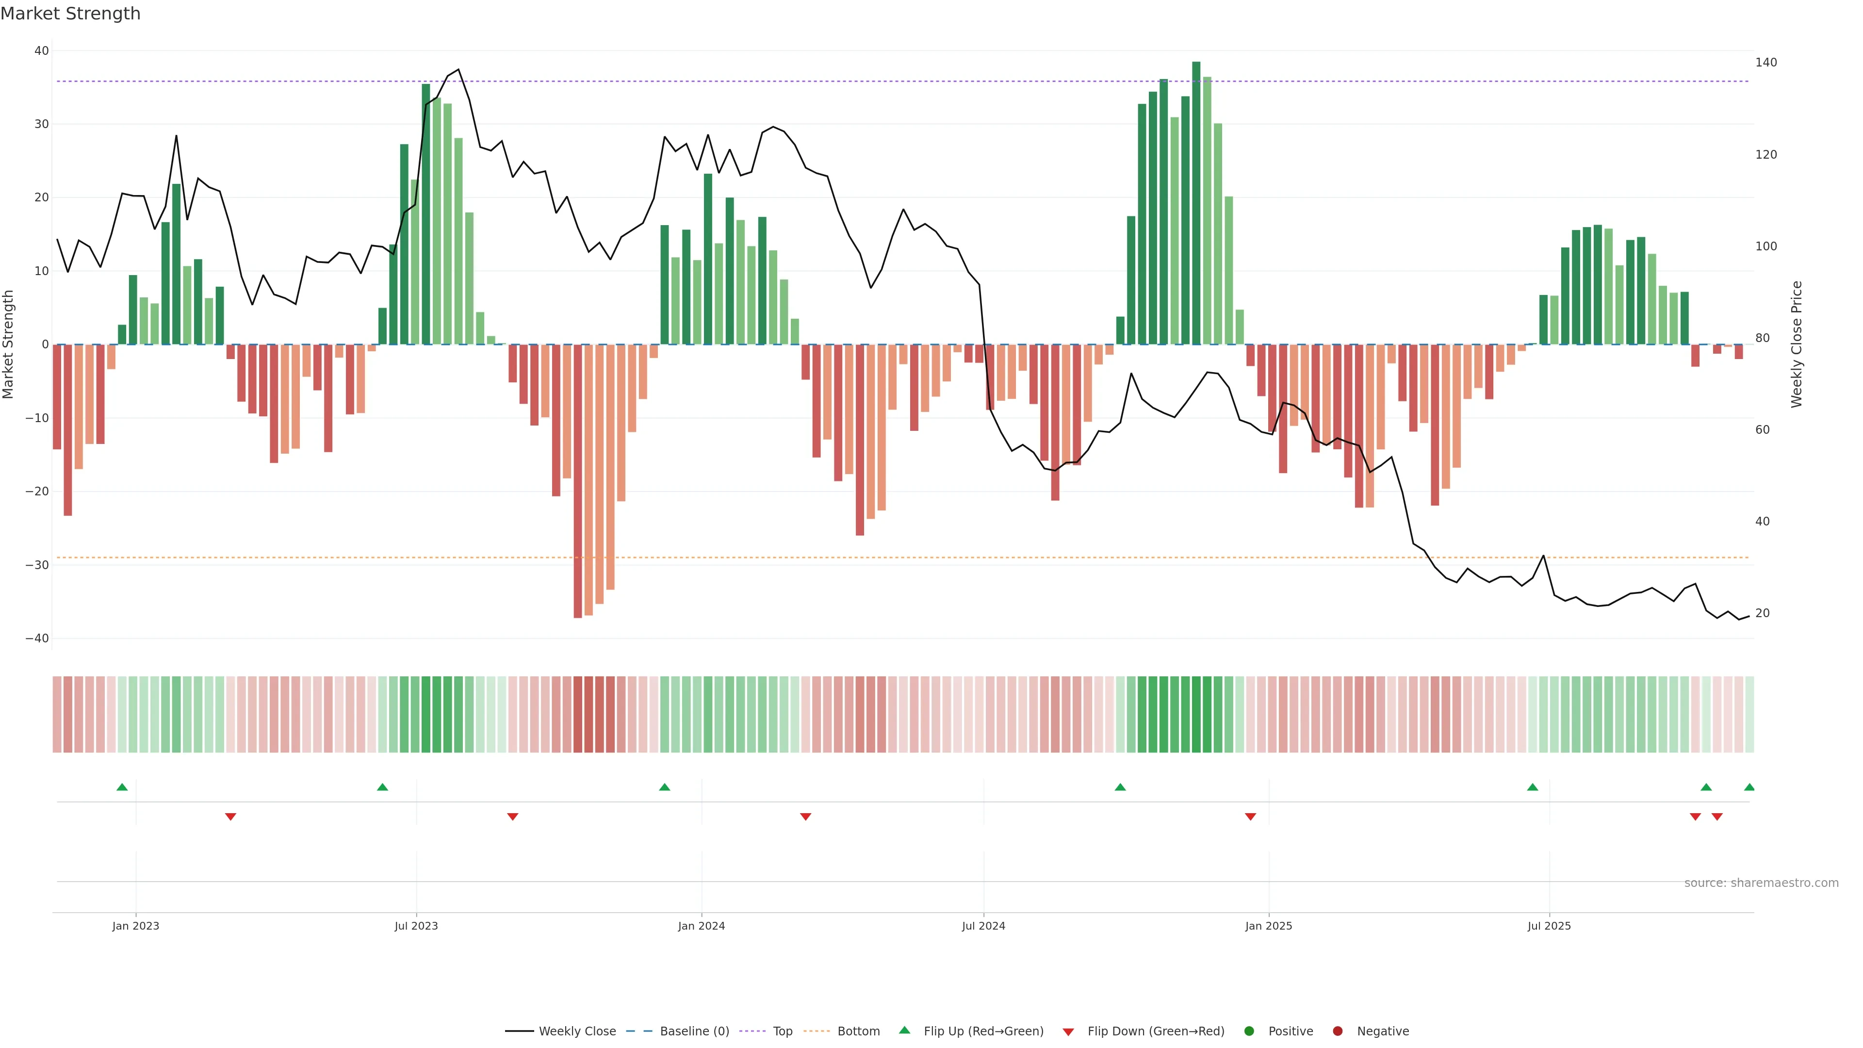1863x1048 pixels.
Task: Click Flip Up legend green triangle
Action: 904,1031
